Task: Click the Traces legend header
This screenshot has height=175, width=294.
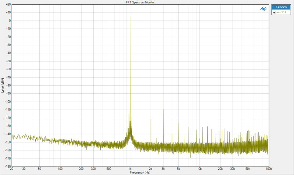Action: click(281, 7)
